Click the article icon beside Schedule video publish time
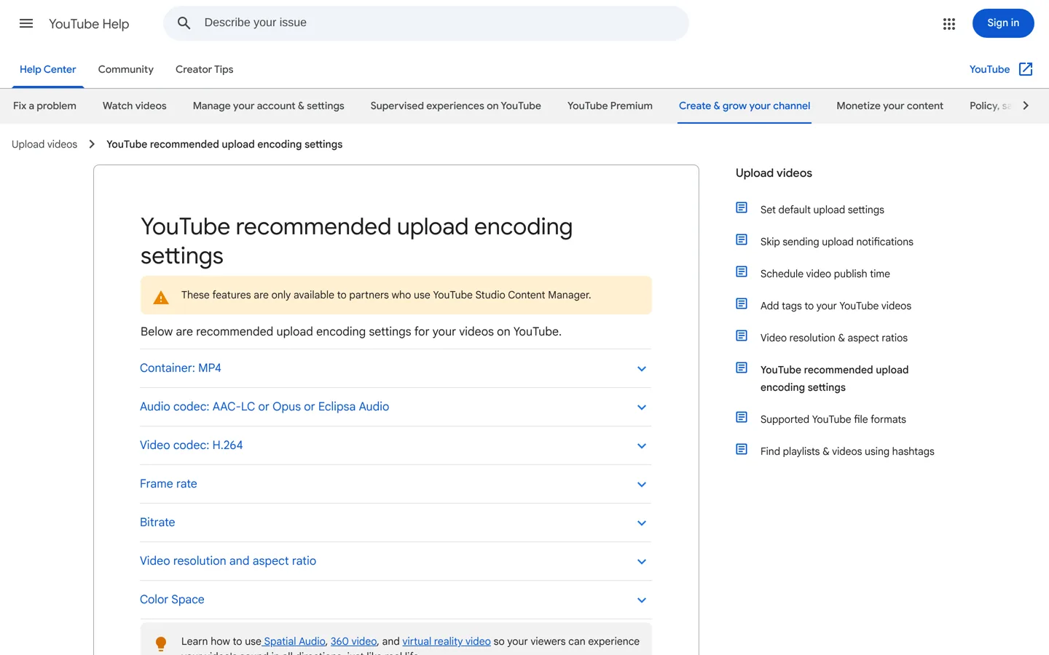 pos(742,272)
